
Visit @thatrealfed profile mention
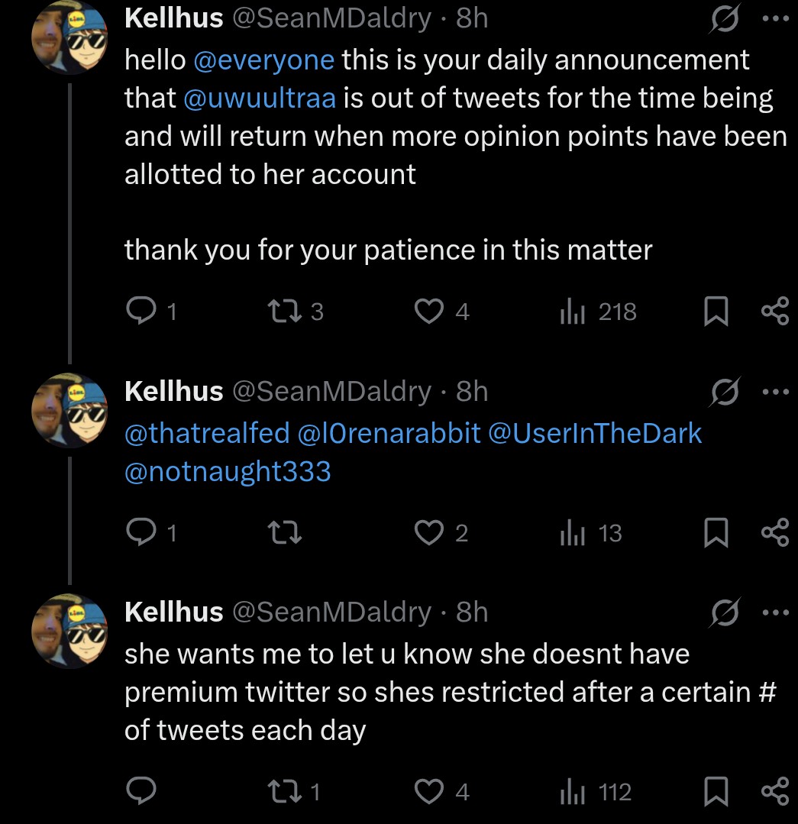click(207, 433)
